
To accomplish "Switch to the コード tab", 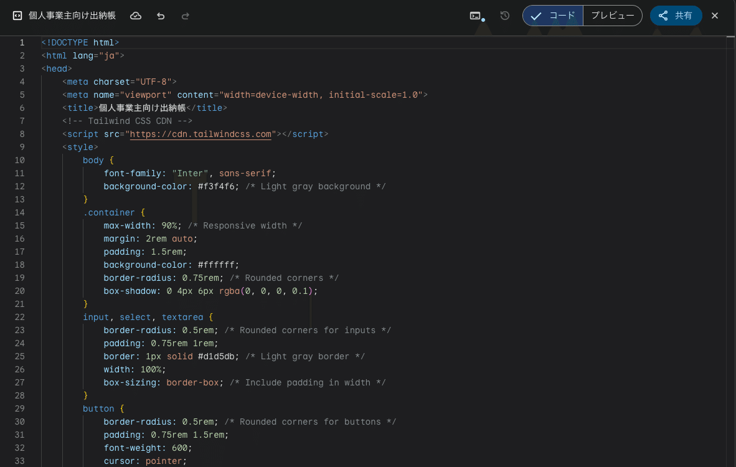I will (x=553, y=16).
